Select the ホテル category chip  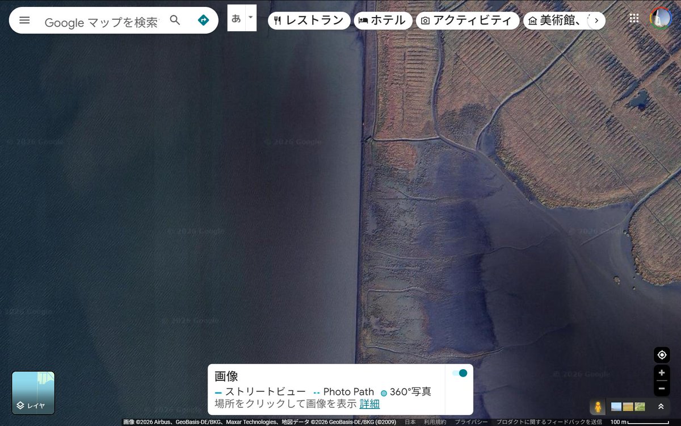point(383,20)
